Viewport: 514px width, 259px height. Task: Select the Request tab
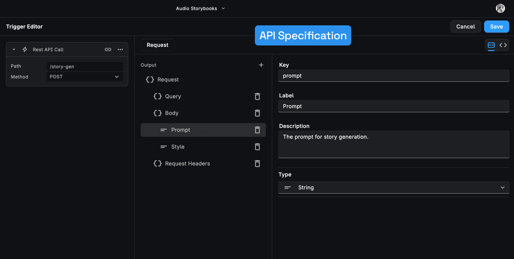click(157, 45)
